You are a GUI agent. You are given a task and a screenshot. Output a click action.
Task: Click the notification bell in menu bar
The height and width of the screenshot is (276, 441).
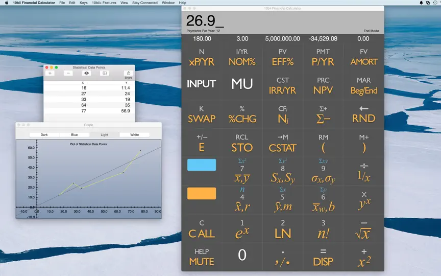point(421,3)
